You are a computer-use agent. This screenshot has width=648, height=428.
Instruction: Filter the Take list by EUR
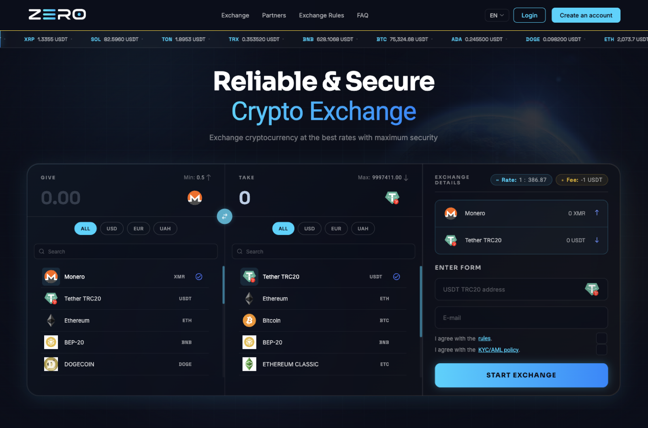[x=336, y=228]
